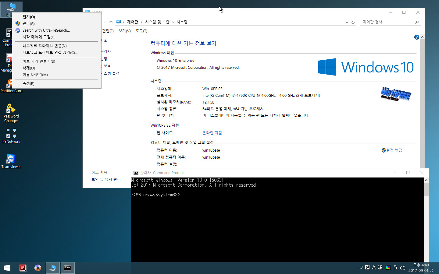Open the rainbow color display tray icon

click(388, 268)
